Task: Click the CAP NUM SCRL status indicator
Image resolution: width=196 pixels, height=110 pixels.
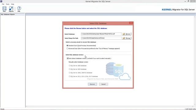Action: point(190,109)
